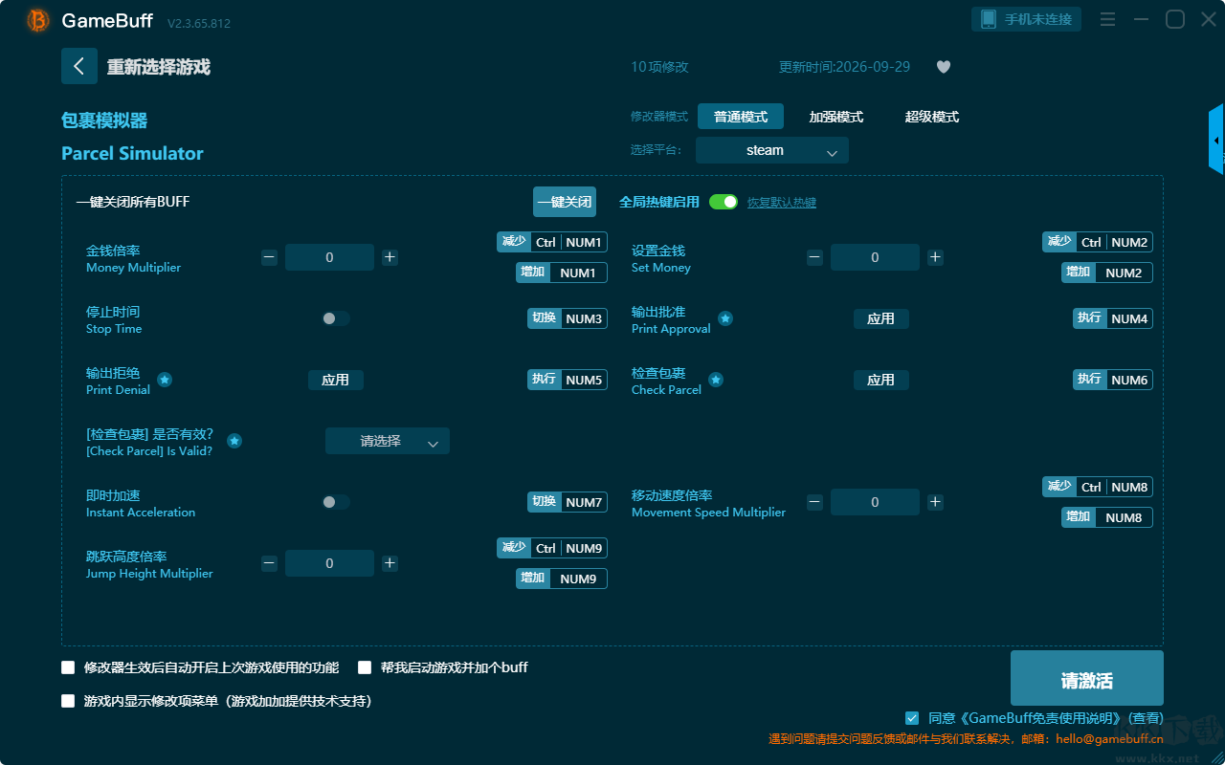Image resolution: width=1225 pixels, height=765 pixels.
Task: Click the Movement Speed Multiplier value field
Action: click(875, 502)
